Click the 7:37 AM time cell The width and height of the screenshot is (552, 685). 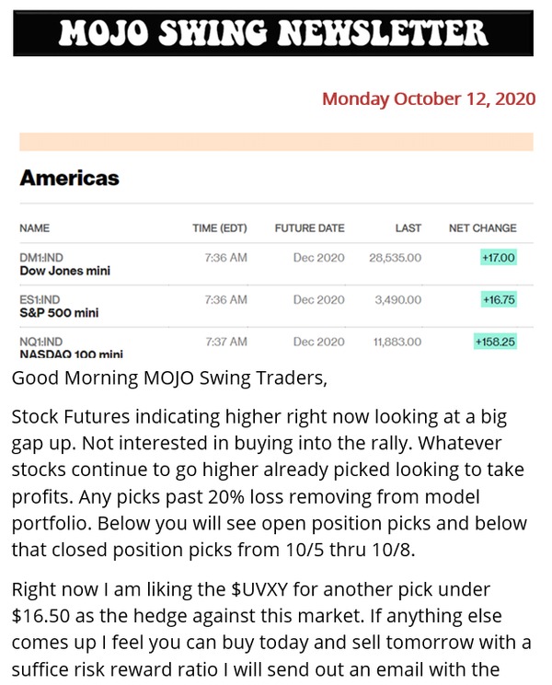click(225, 342)
